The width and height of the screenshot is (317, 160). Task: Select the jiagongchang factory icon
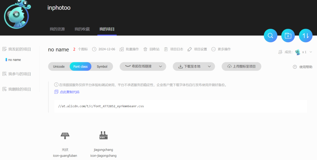pyautogui.click(x=103, y=135)
